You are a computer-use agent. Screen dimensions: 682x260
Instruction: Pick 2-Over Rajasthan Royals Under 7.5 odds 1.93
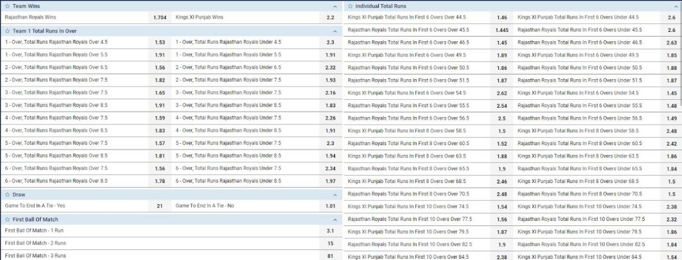coord(330,80)
